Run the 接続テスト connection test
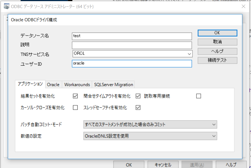 tap(217, 60)
